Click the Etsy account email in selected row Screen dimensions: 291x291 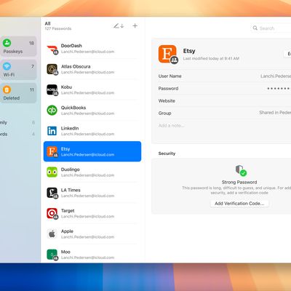click(87, 154)
